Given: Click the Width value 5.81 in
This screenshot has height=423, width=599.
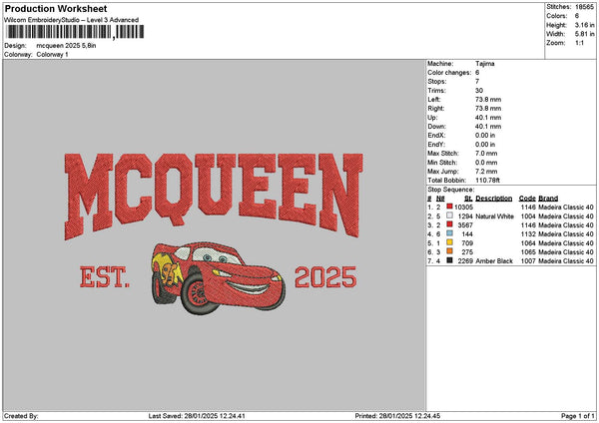Looking at the screenshot, I should point(584,34).
